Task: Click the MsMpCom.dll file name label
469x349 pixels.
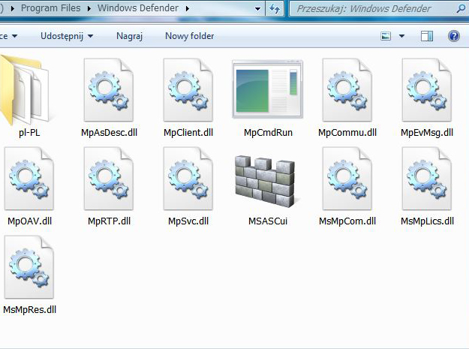Action: (347, 221)
